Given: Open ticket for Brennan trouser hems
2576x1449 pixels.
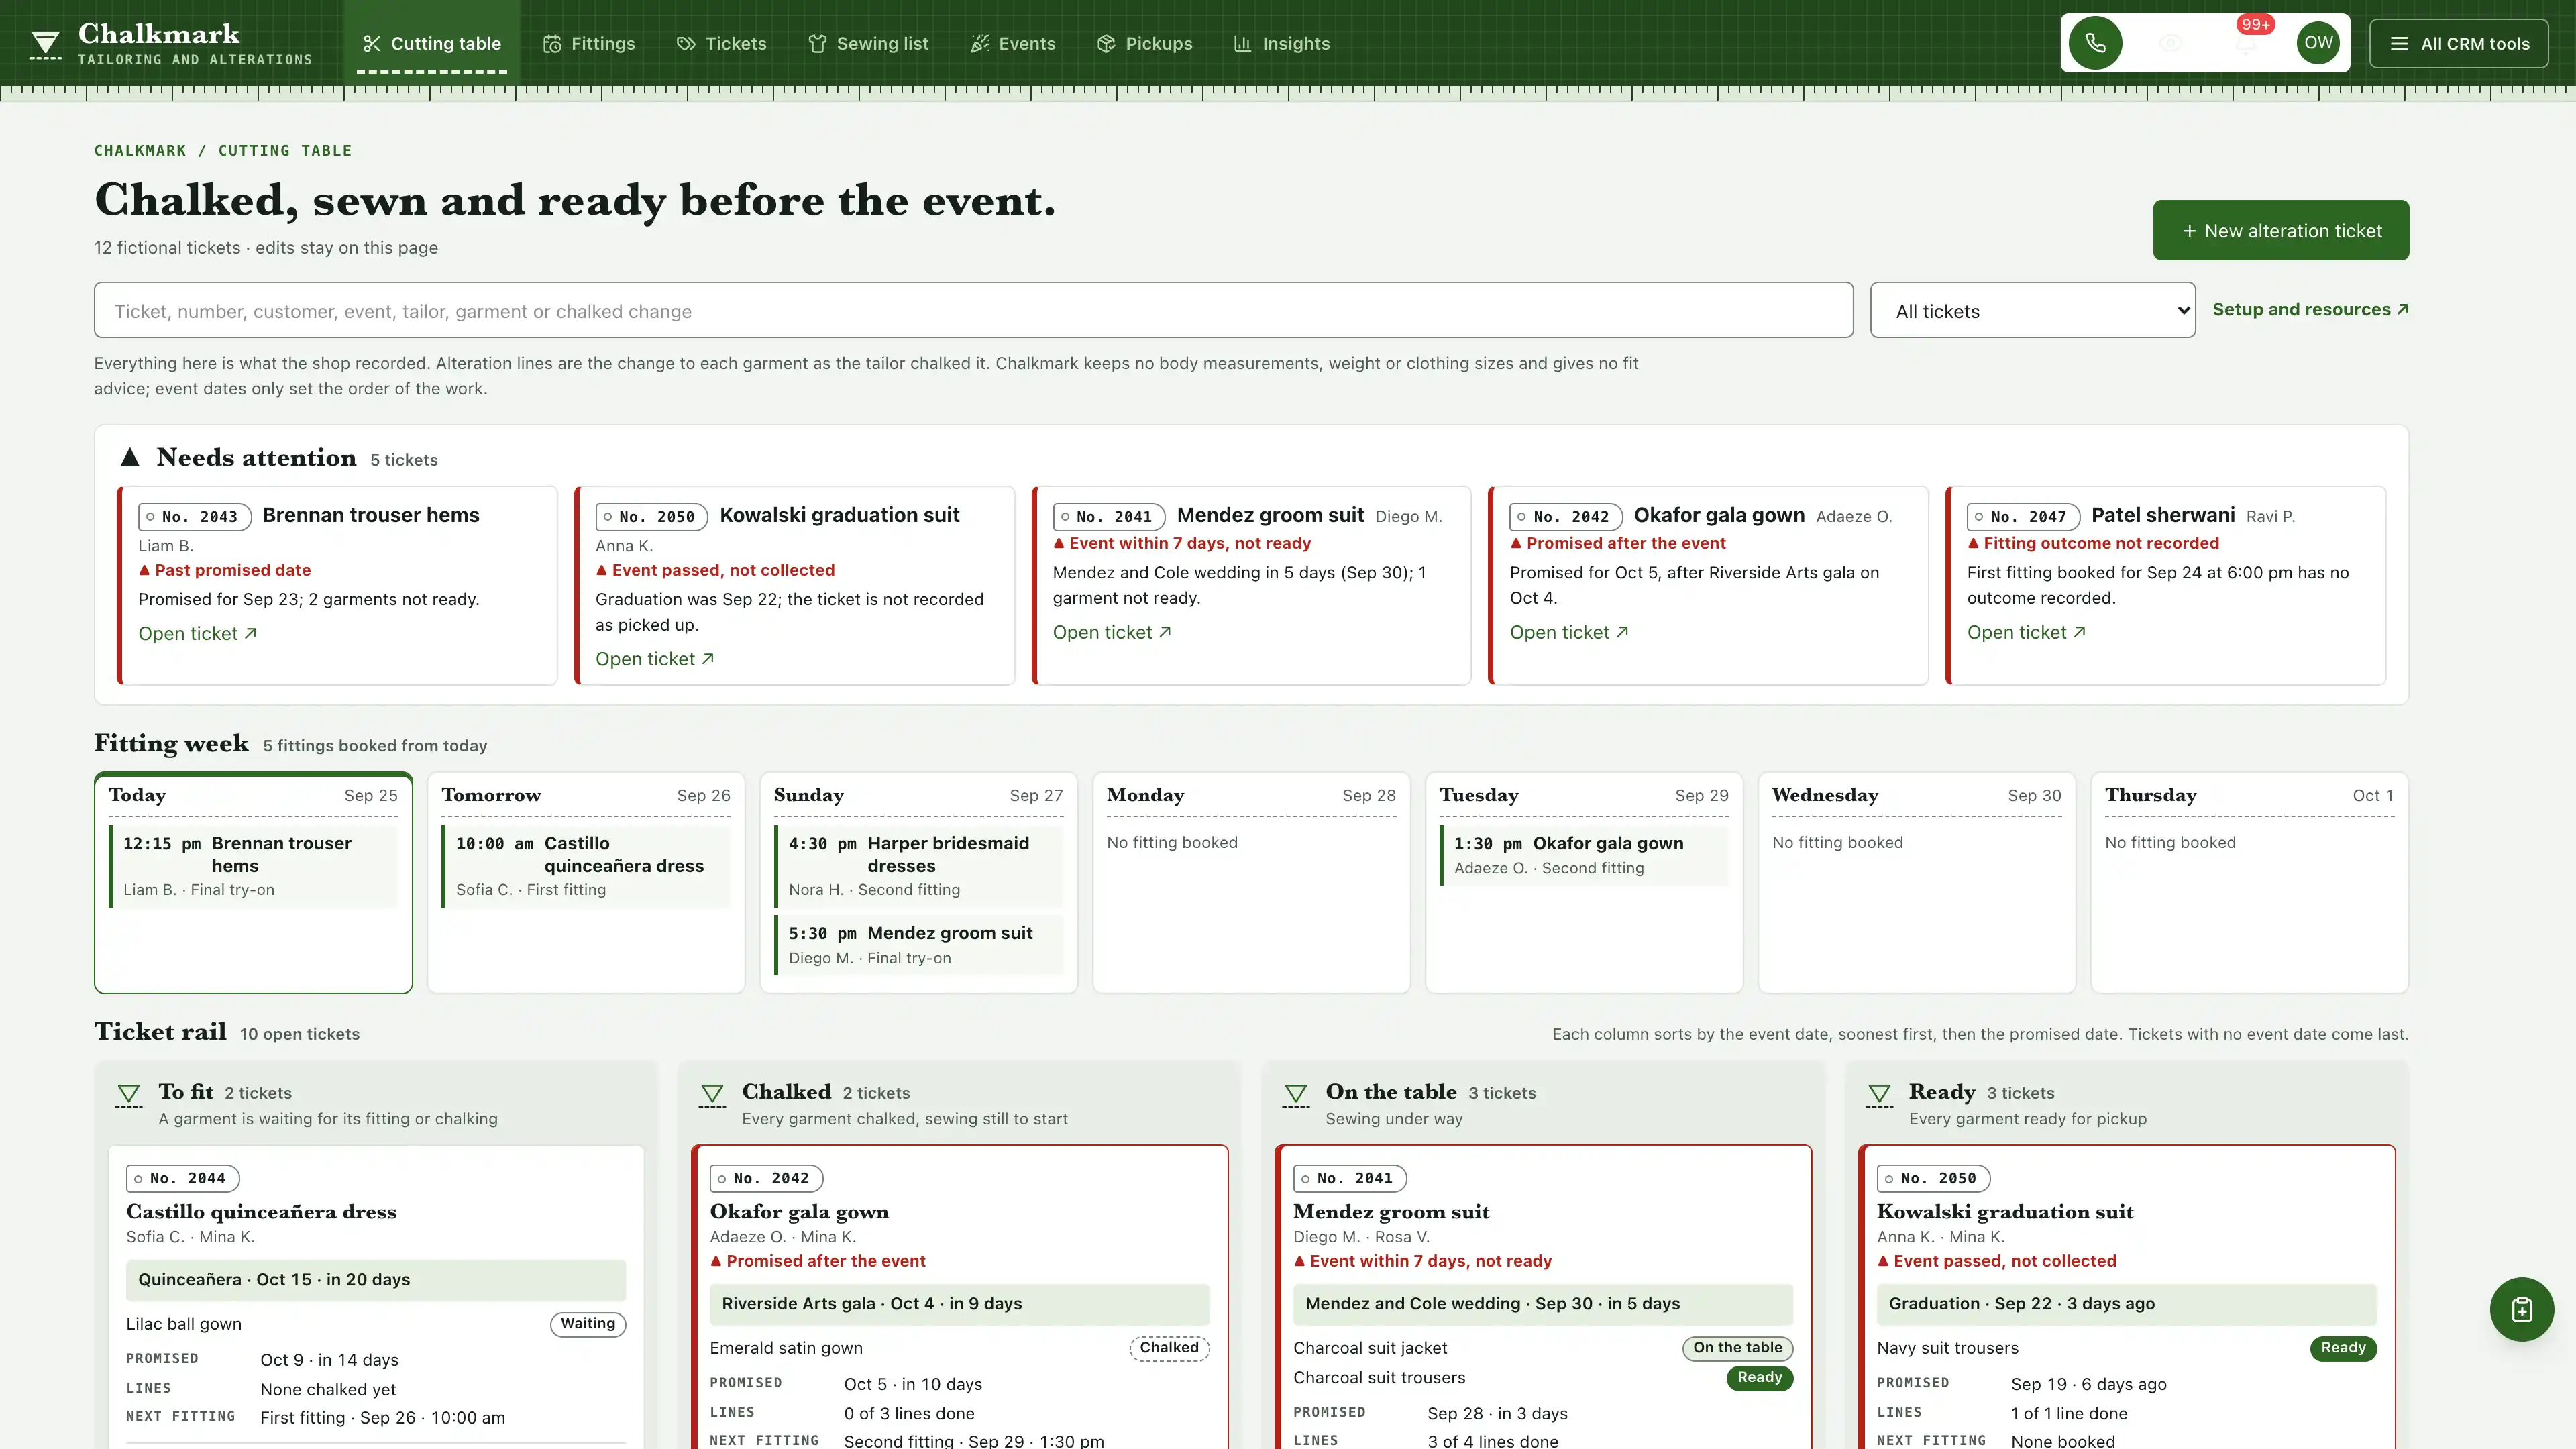Looking at the screenshot, I should tap(197, 633).
